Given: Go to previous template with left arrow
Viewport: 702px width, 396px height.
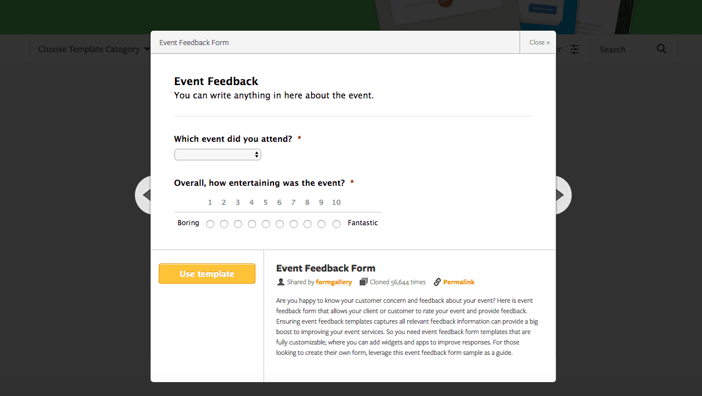Looking at the screenshot, I should click(144, 195).
